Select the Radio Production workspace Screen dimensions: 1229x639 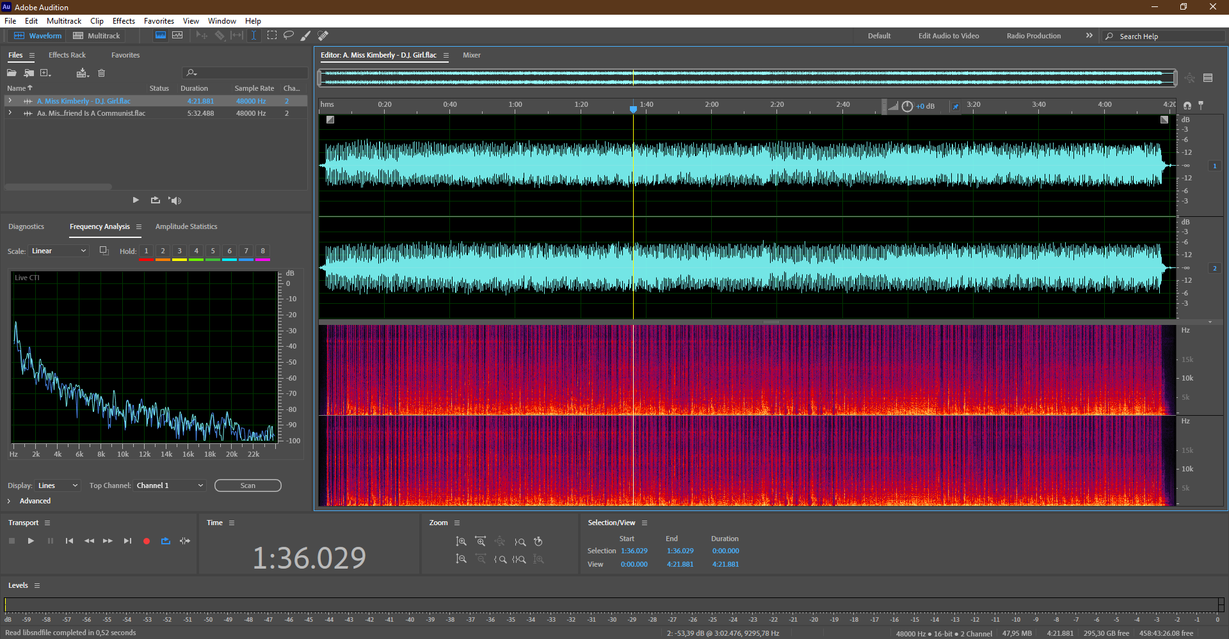tap(1034, 36)
